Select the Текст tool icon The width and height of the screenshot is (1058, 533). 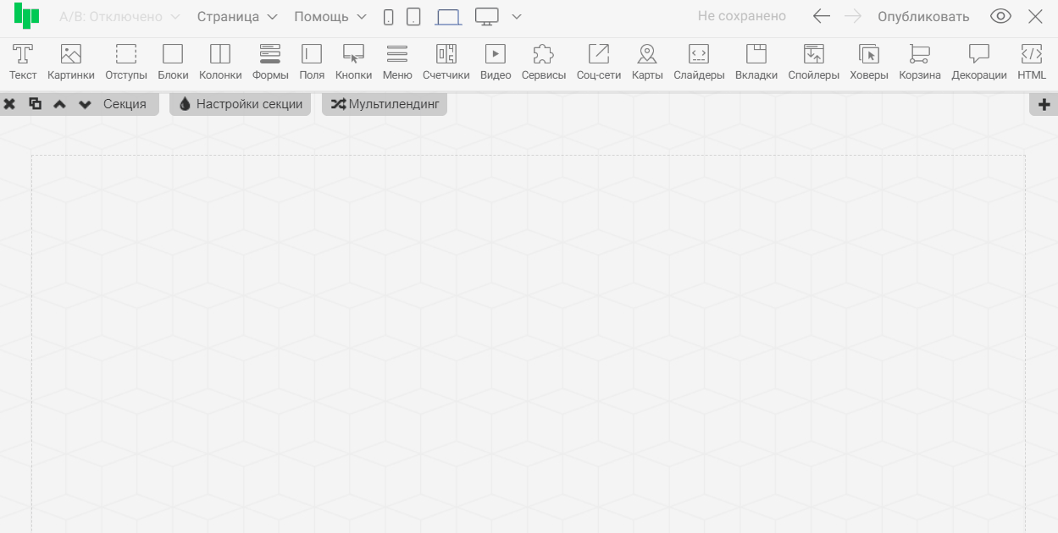23,55
